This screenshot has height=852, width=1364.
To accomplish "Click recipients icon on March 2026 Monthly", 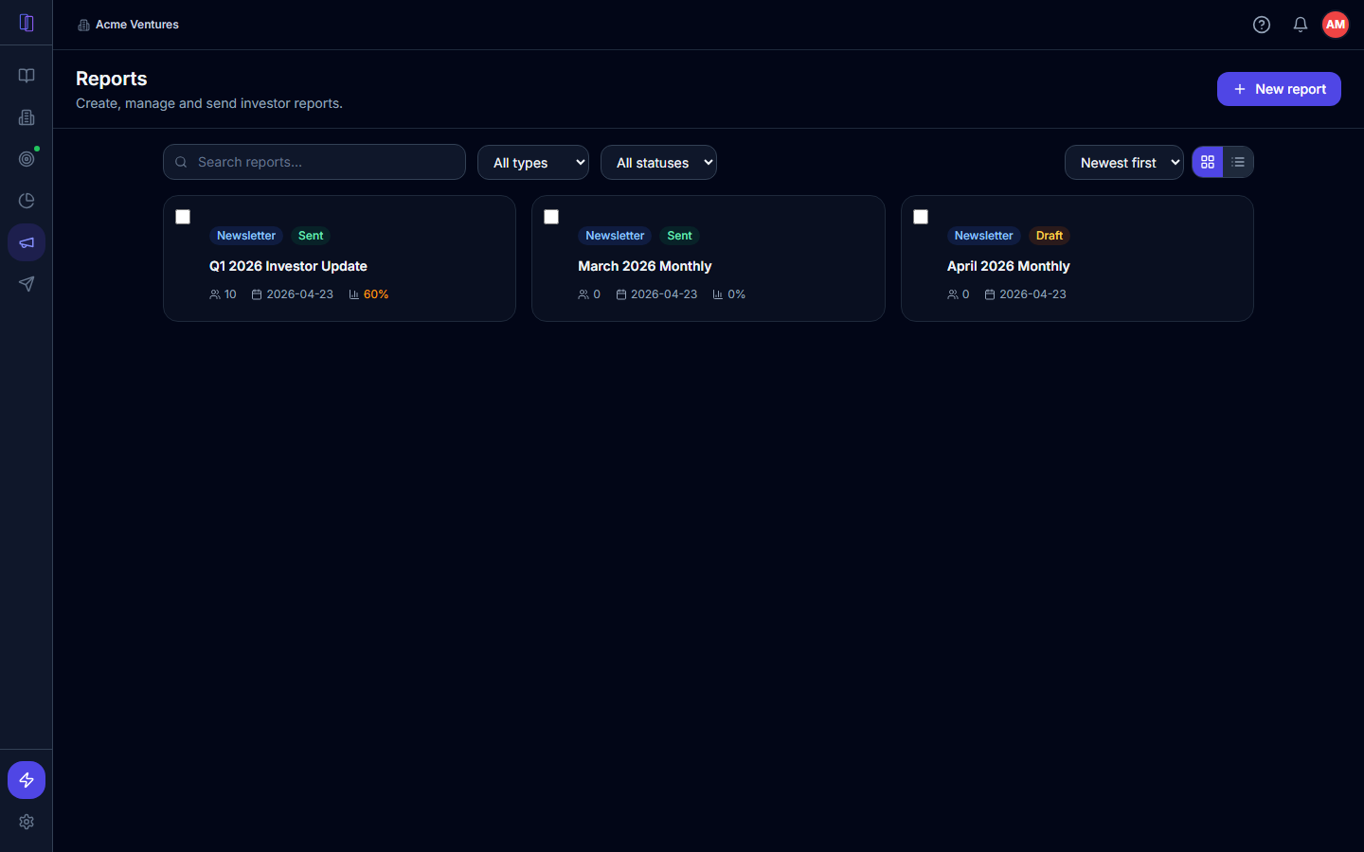I will pos(583,294).
